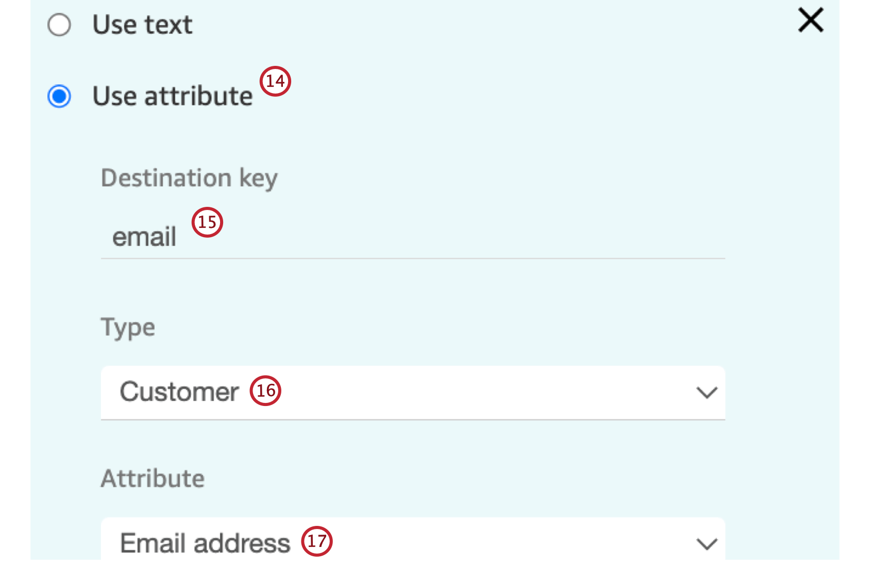
Task: Click the Type label above Customer
Action: [128, 327]
